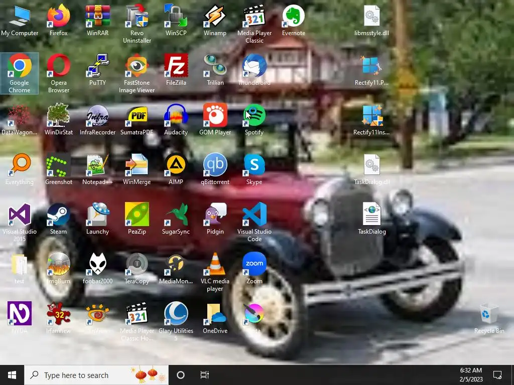Open the My Computer desktop icon

pyautogui.click(x=20, y=17)
